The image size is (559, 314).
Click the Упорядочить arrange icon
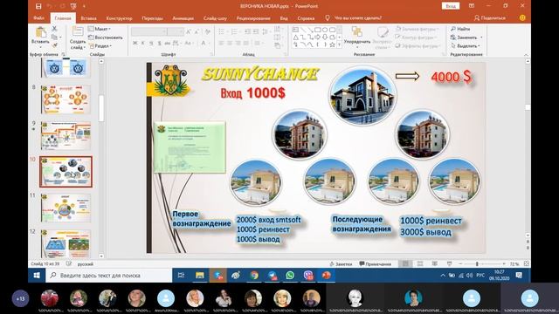click(357, 32)
